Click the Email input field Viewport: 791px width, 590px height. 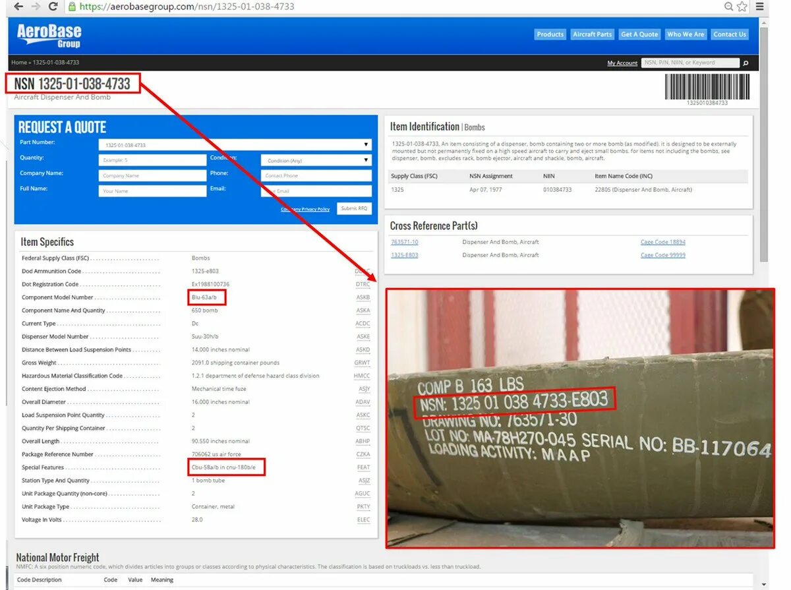[316, 191]
